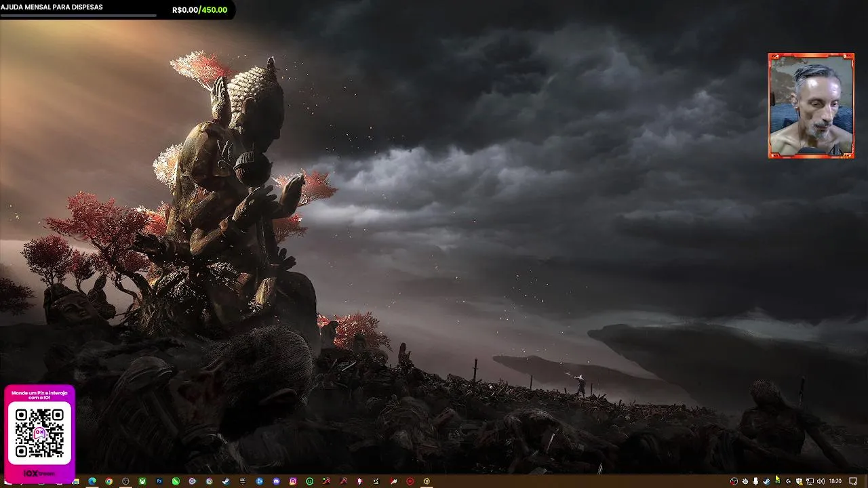Click the Pix QR code
The height and width of the screenshot is (488, 868).
39,434
